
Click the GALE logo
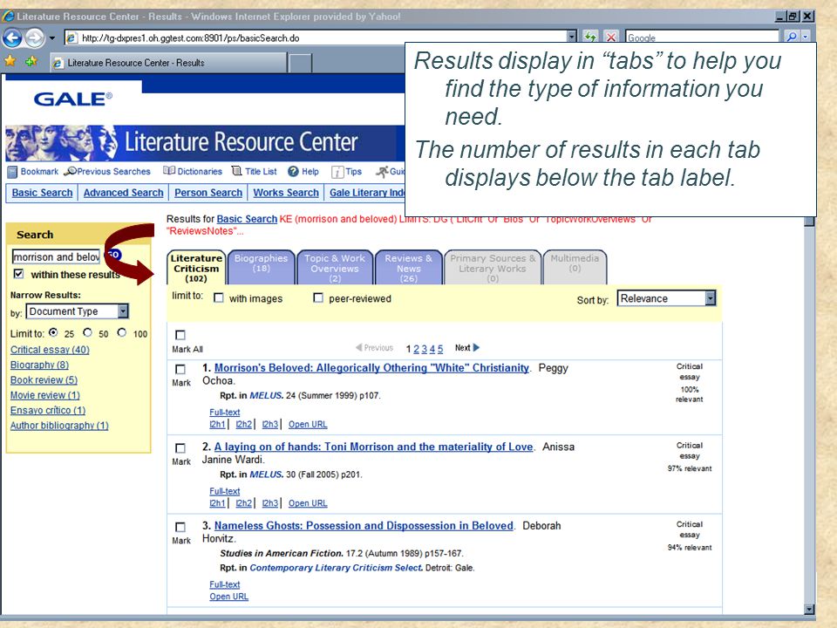(73, 99)
